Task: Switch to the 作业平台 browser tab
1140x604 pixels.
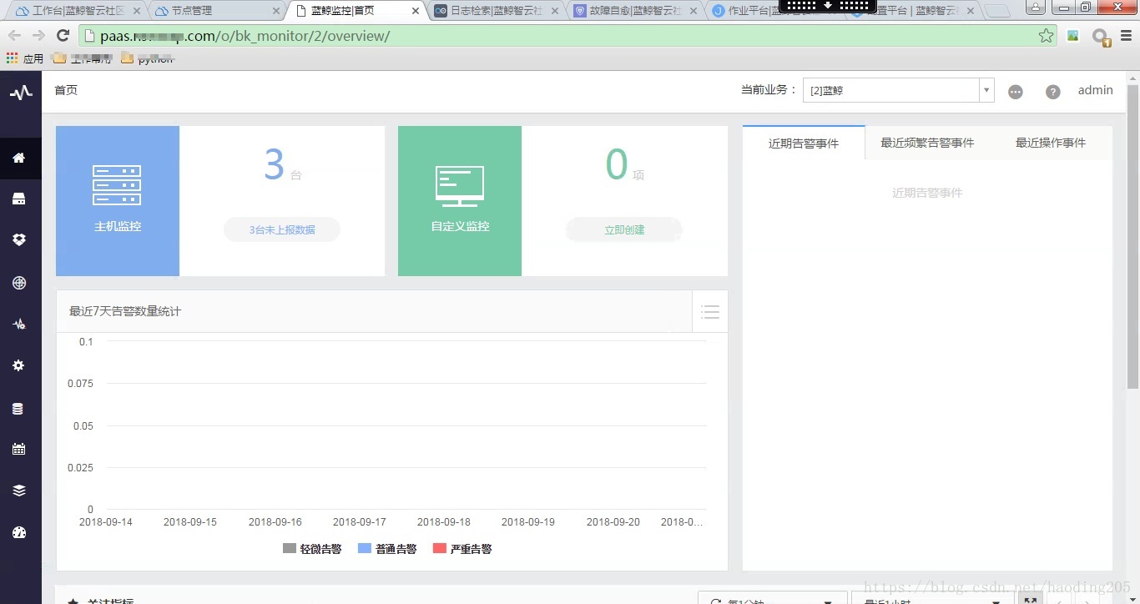Action: 774,11
